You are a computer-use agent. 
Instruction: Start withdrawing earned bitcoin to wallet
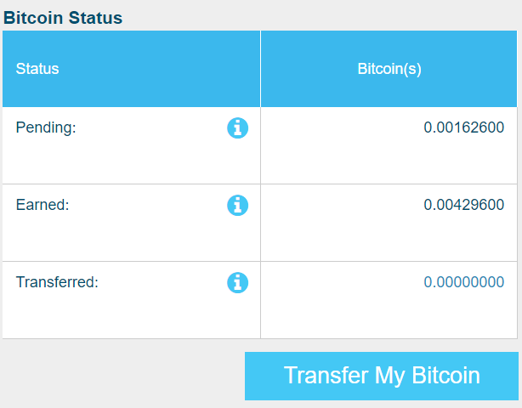pyautogui.click(x=382, y=376)
